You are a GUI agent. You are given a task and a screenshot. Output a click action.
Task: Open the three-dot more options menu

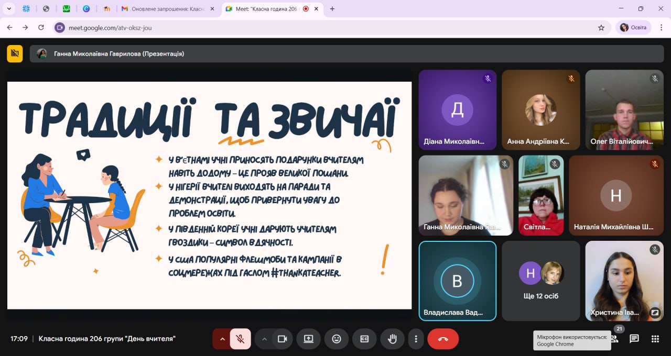coord(416,339)
